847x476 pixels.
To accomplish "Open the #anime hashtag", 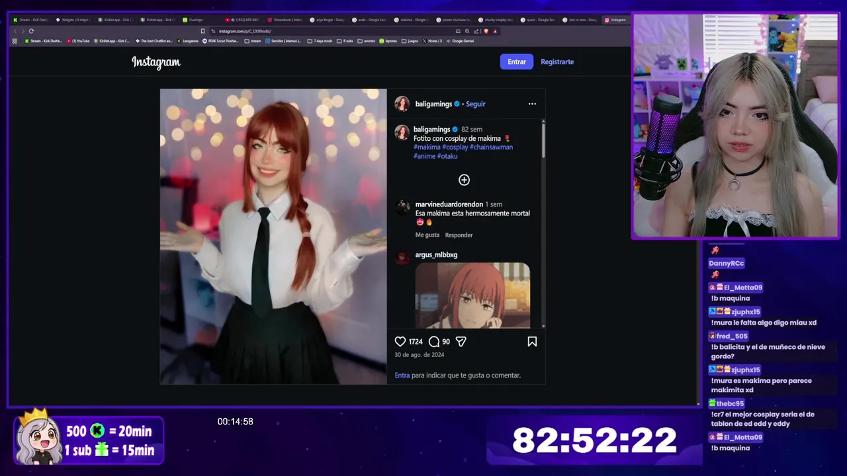I will tap(424, 156).
